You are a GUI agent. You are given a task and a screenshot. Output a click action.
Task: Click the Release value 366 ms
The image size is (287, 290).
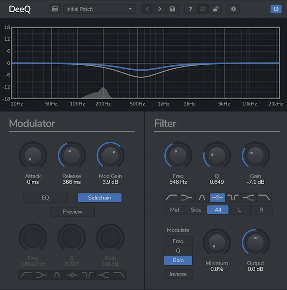(x=72, y=182)
